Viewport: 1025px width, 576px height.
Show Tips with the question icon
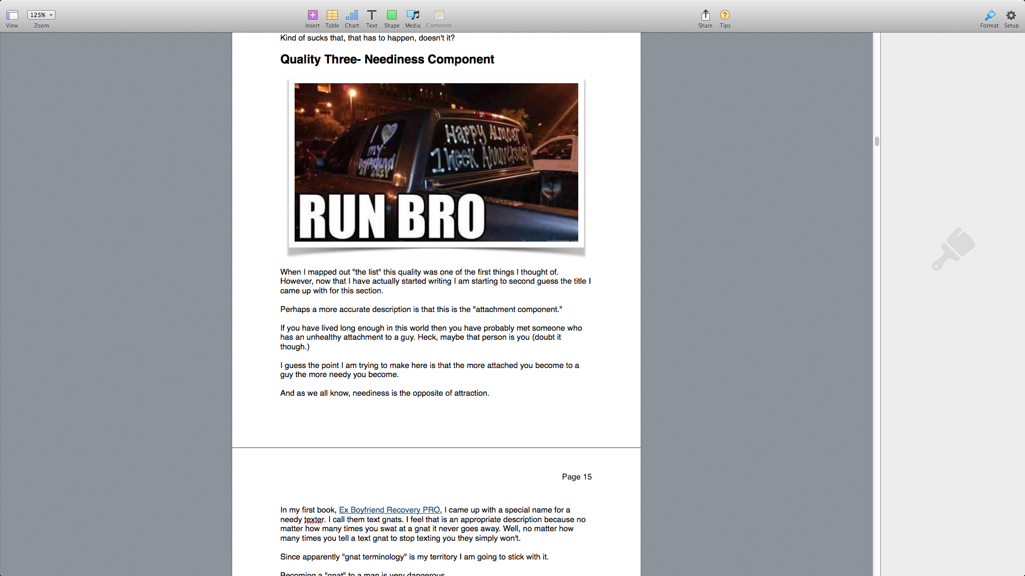coord(725,15)
